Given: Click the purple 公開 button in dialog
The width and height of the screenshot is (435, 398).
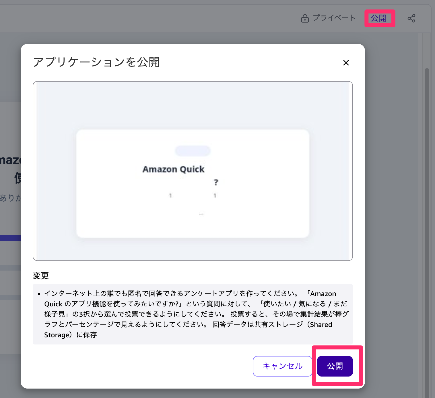Looking at the screenshot, I should click(335, 366).
